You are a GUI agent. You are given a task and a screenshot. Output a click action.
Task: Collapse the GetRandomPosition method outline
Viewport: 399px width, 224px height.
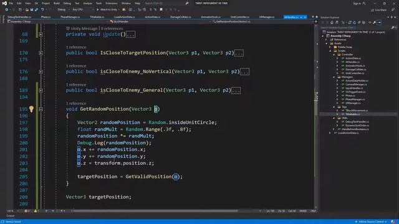(41, 109)
